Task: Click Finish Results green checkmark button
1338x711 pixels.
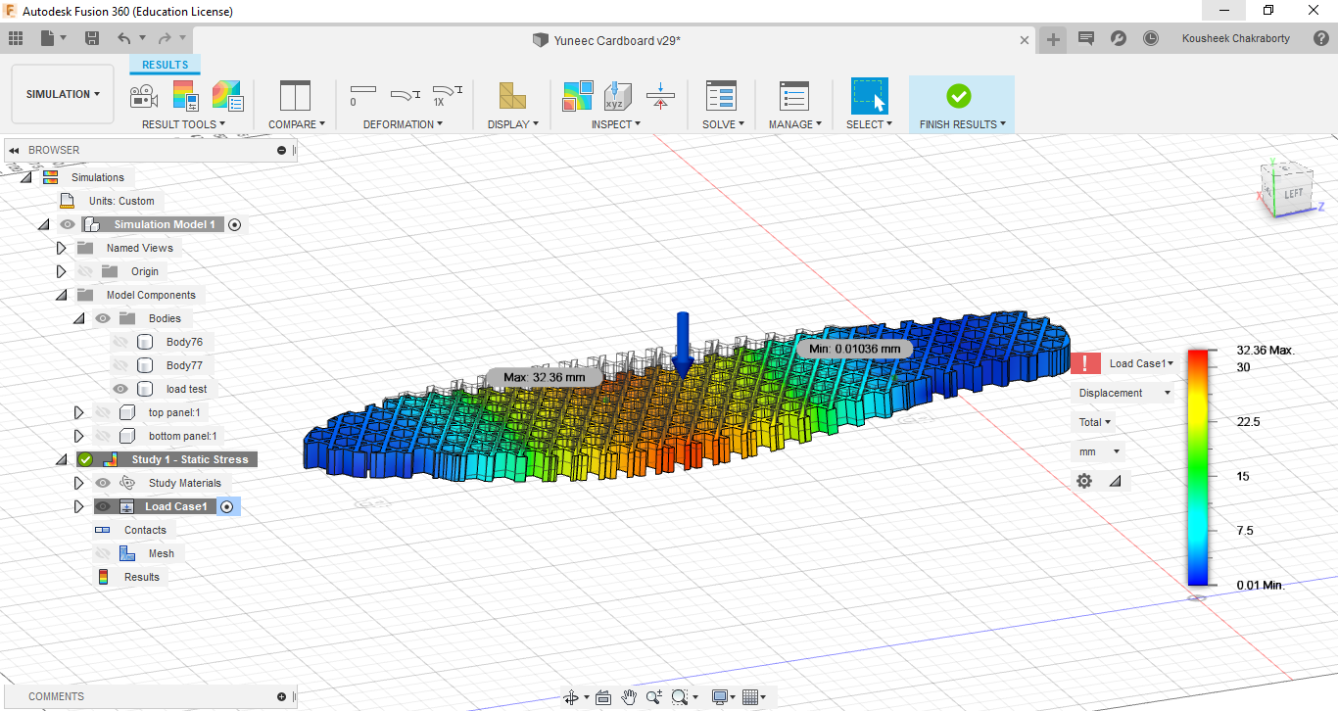Action: 959,96
